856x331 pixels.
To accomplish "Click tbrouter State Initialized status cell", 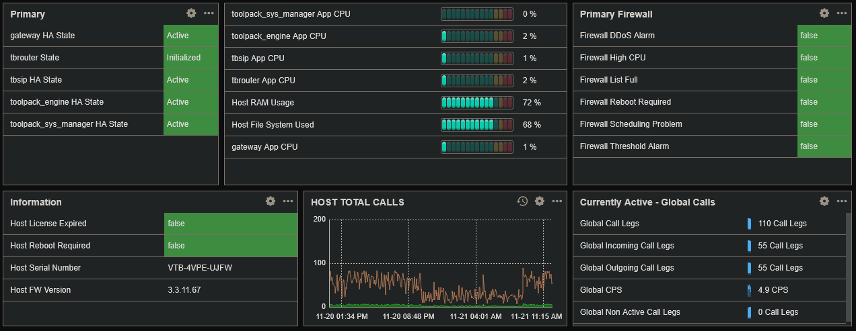I will click(x=190, y=58).
